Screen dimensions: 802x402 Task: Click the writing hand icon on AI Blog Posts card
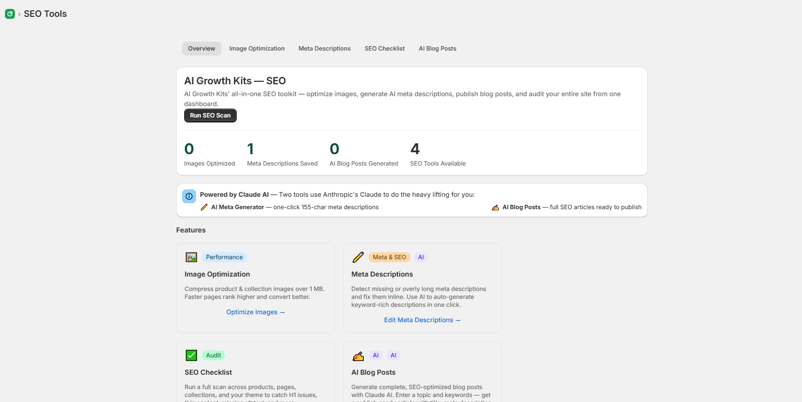pyautogui.click(x=358, y=355)
